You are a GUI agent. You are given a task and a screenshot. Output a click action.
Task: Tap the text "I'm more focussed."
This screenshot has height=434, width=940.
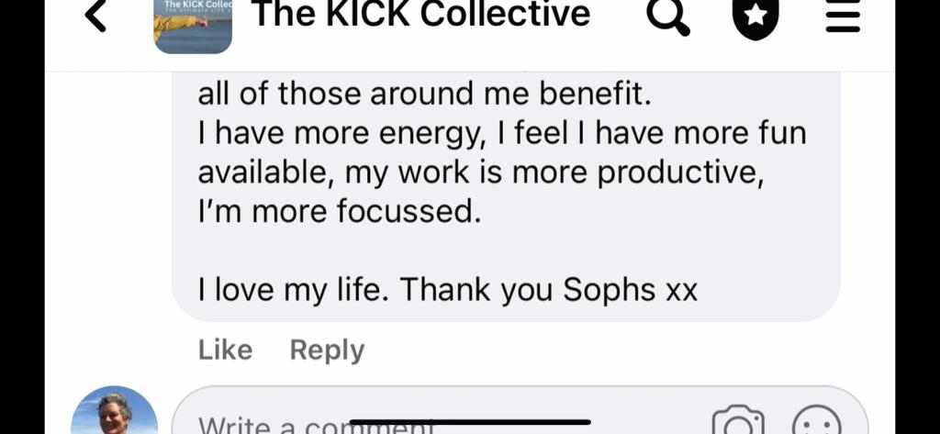pos(340,211)
